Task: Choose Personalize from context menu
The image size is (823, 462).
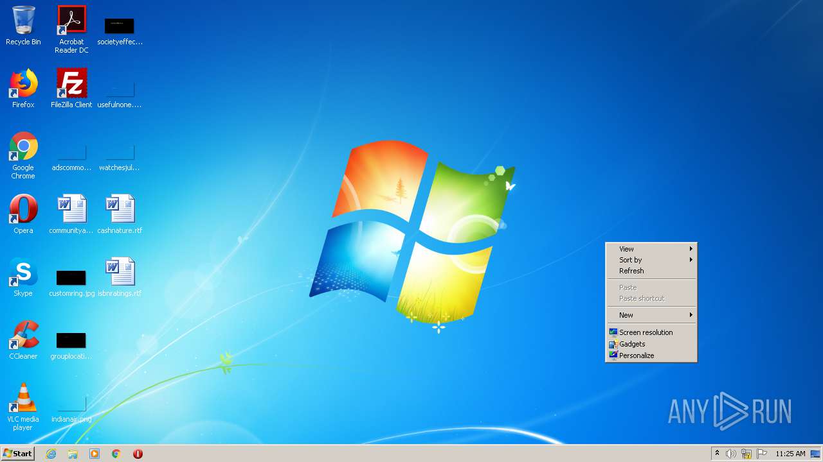Action: 651,355
